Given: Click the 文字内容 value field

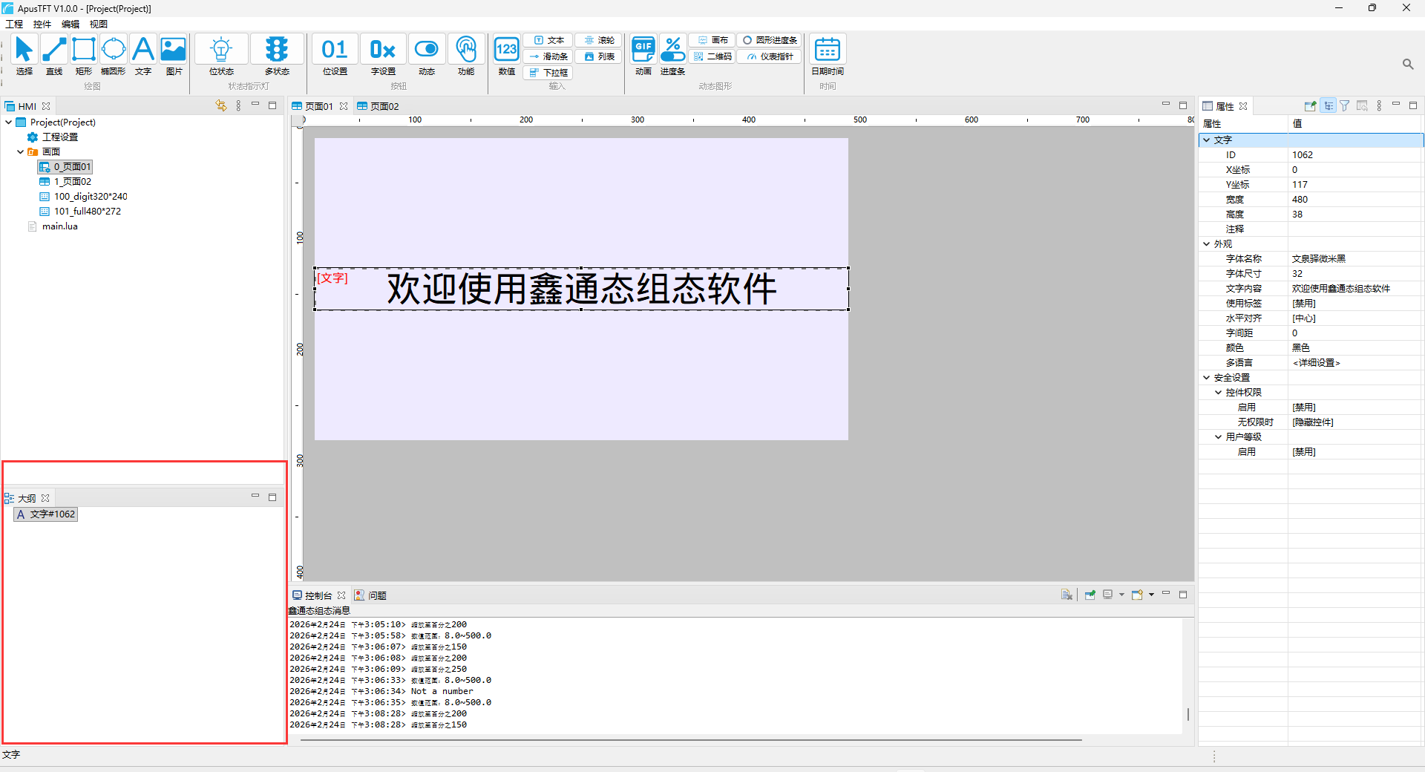Looking at the screenshot, I should [1355, 288].
